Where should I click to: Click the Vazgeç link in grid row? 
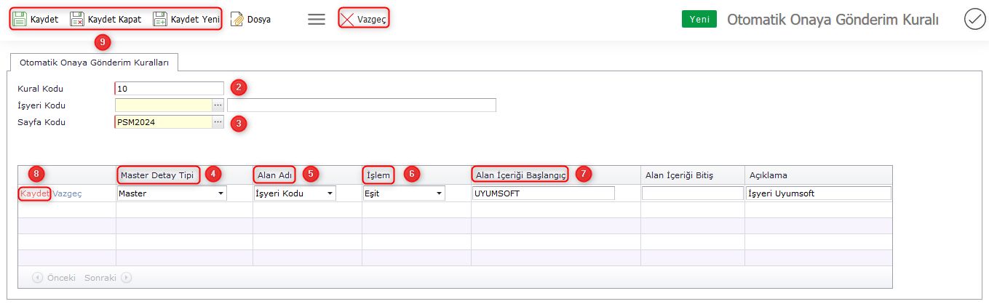(x=67, y=193)
